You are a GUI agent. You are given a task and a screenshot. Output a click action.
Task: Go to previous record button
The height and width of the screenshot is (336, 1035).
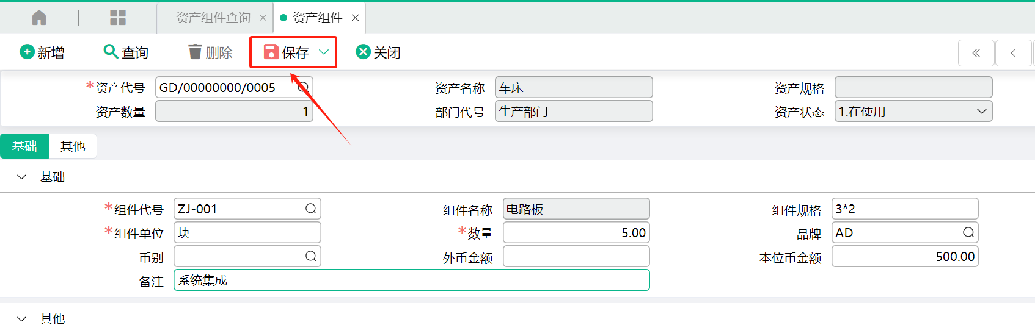(1013, 53)
